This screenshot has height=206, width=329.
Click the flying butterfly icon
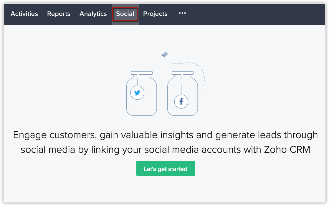[165, 54]
